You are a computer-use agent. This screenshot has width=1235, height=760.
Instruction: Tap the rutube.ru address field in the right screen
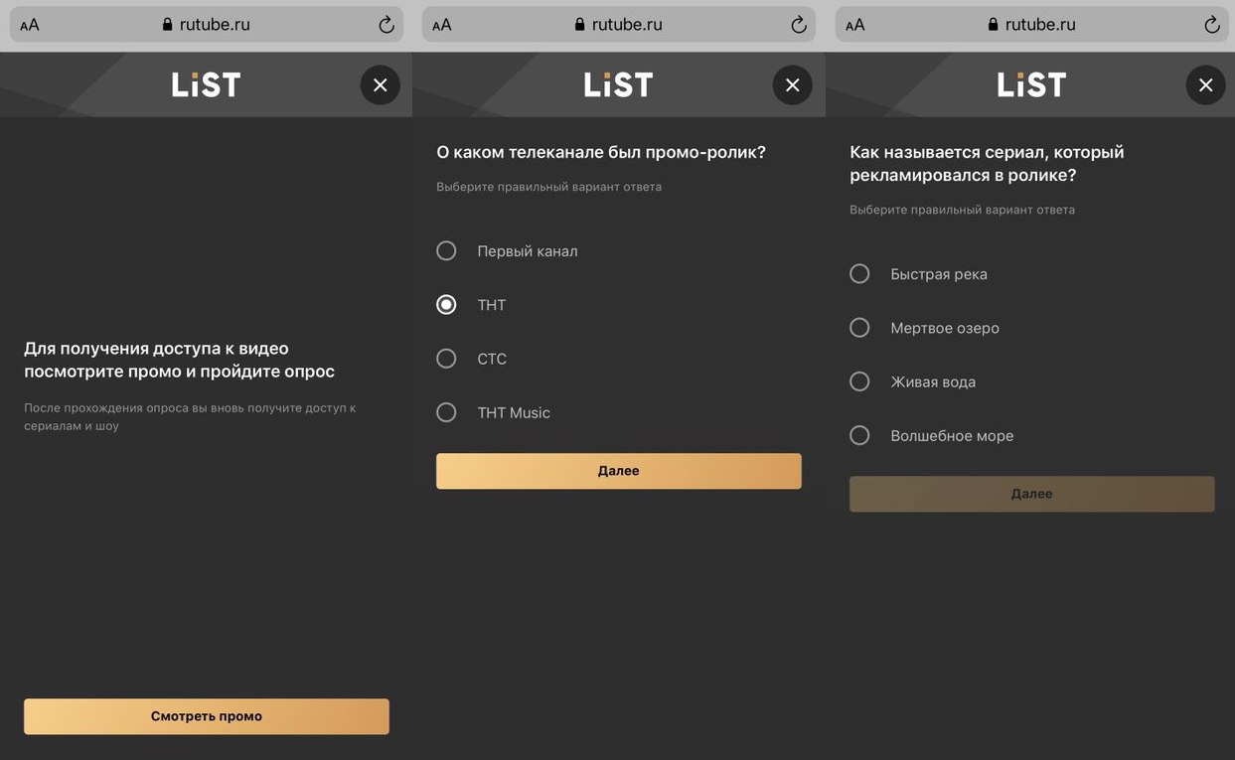pyautogui.click(x=1032, y=25)
